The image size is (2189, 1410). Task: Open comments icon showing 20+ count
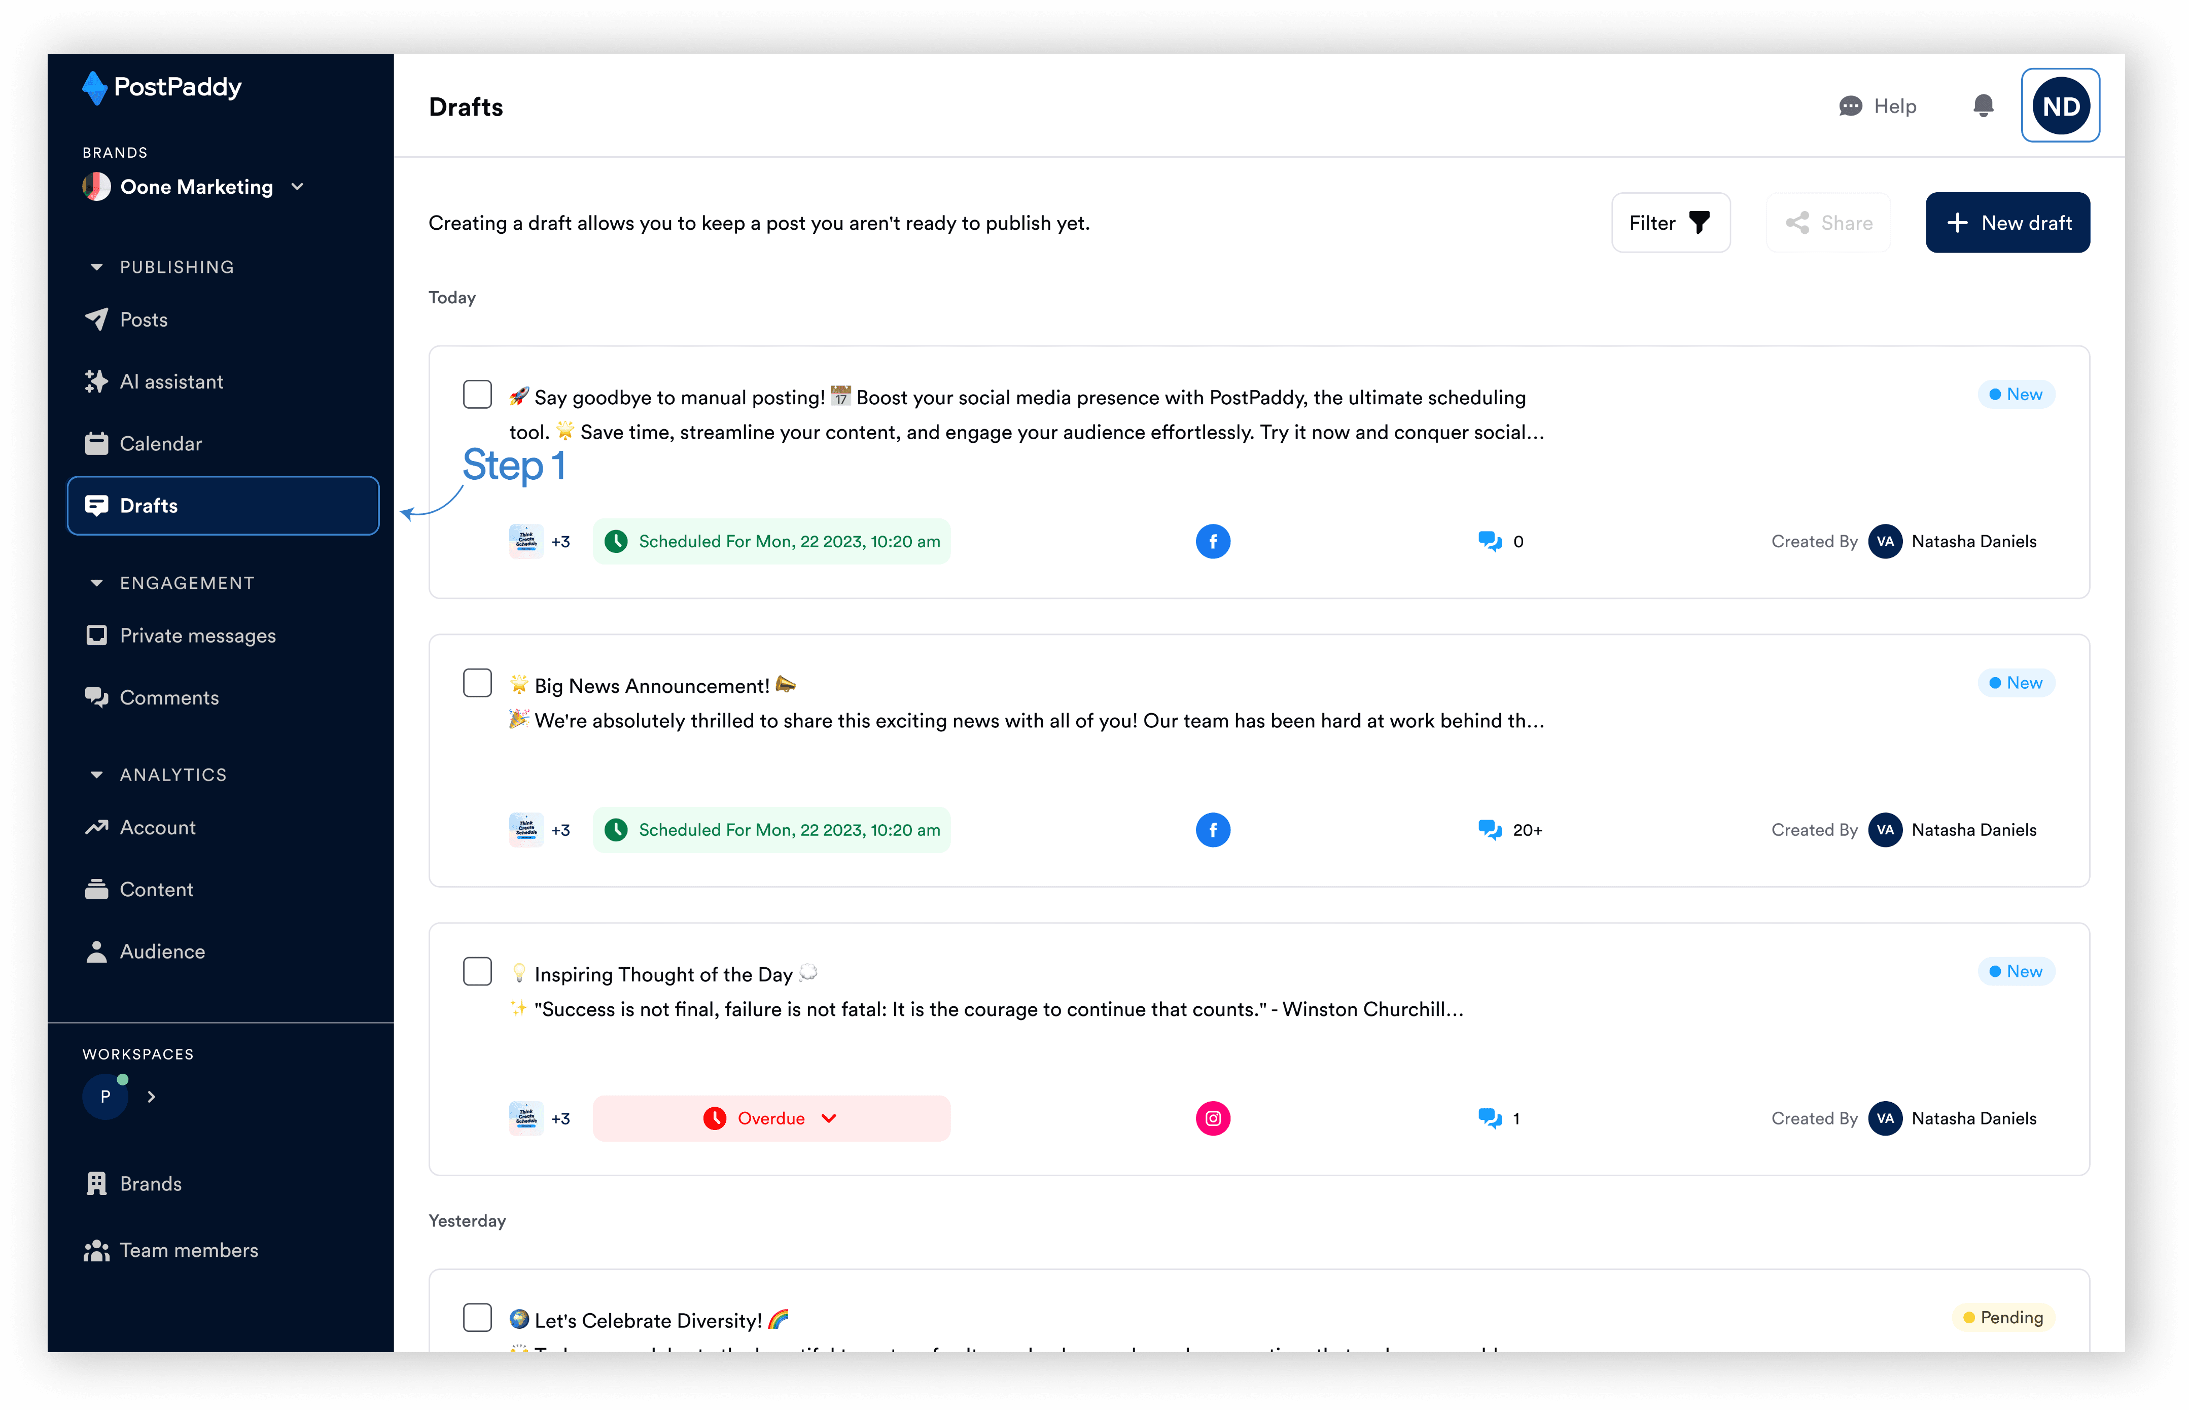pyautogui.click(x=1490, y=830)
